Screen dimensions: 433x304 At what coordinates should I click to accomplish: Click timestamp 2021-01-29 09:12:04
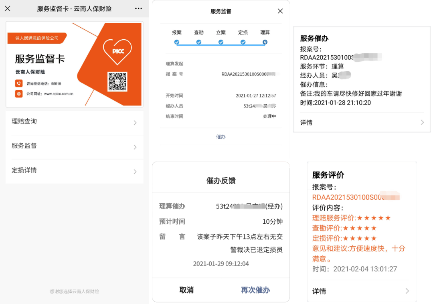point(221,263)
